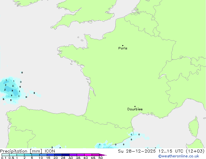Select the 15–20 mm legend swatch
This screenshot has height=159, width=206.
[51, 155]
